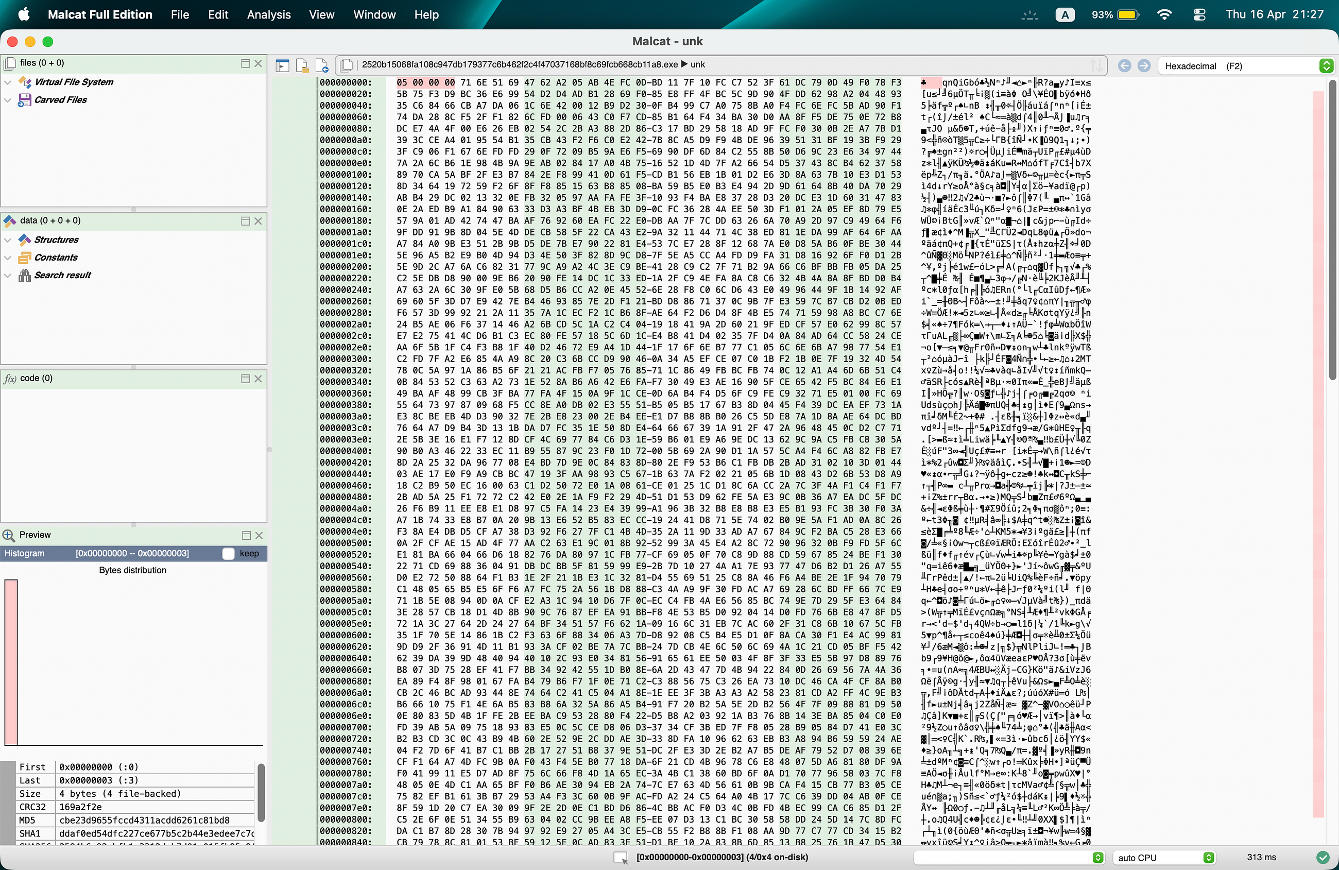Click the battery status indicator
This screenshot has height=870, width=1339.
(x=1115, y=14)
